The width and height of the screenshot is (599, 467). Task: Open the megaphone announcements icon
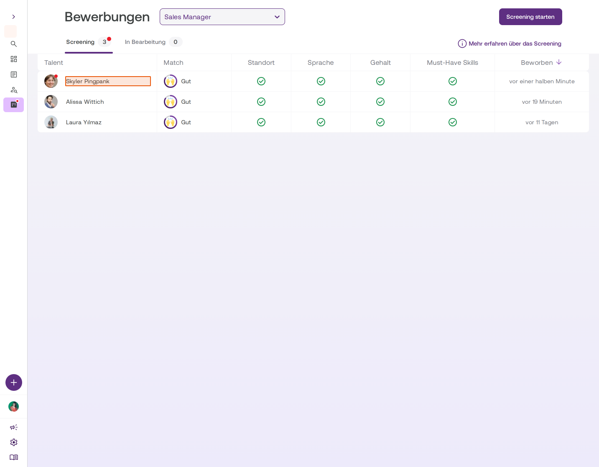click(14, 427)
